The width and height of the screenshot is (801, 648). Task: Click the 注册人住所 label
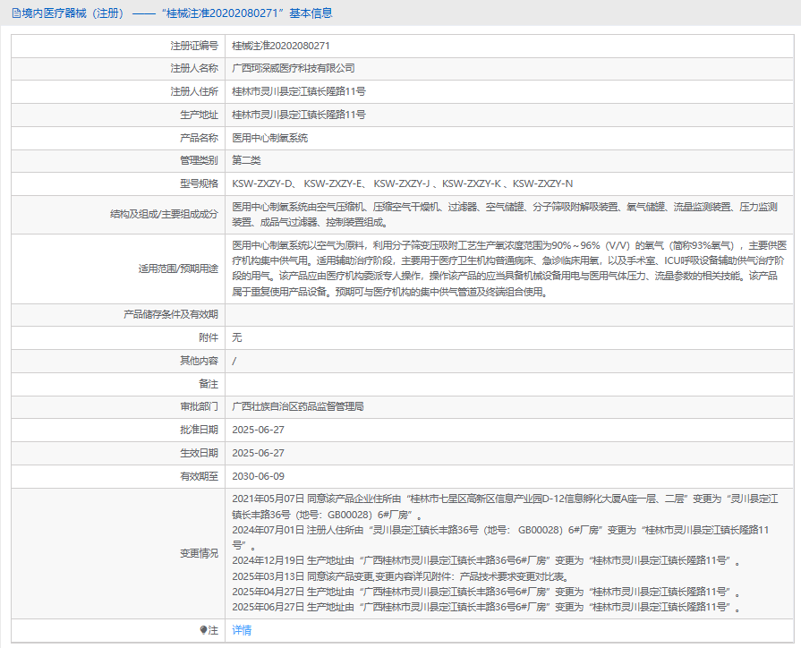194,91
